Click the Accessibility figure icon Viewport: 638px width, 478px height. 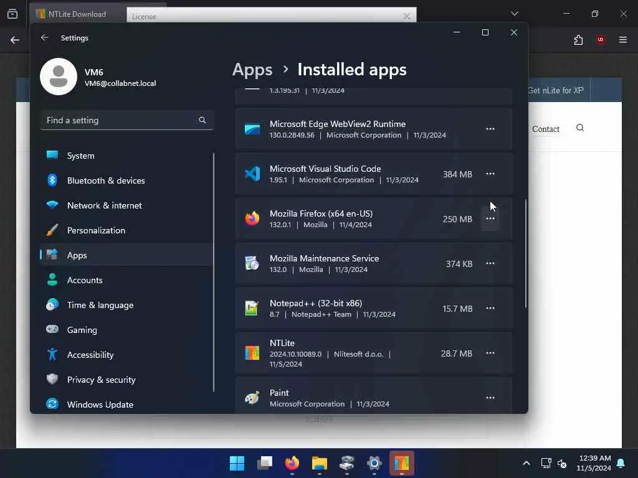point(52,354)
